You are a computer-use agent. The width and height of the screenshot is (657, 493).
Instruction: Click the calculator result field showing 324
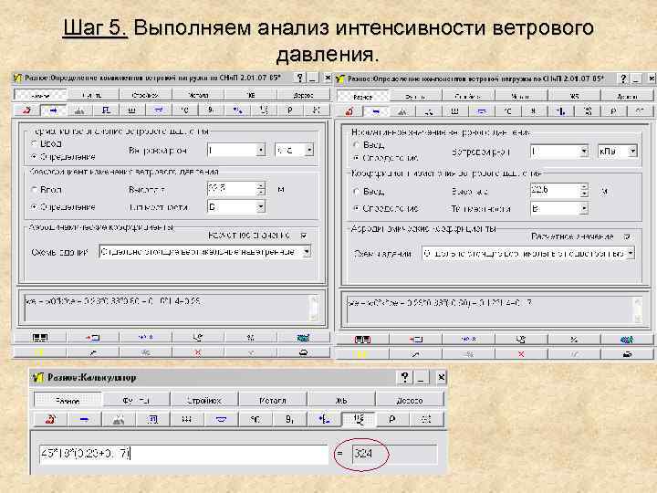pyautogui.click(x=394, y=454)
